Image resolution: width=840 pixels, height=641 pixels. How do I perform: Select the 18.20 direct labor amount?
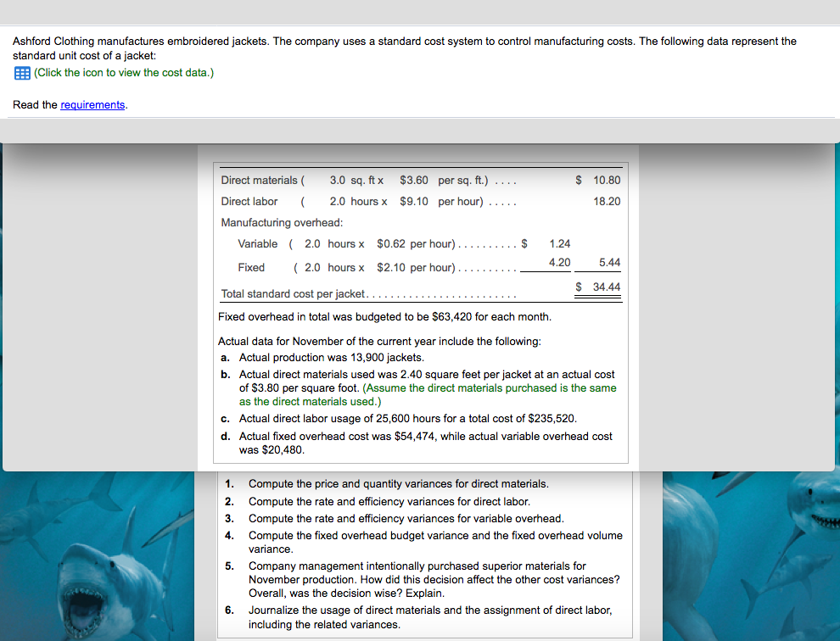(607, 201)
